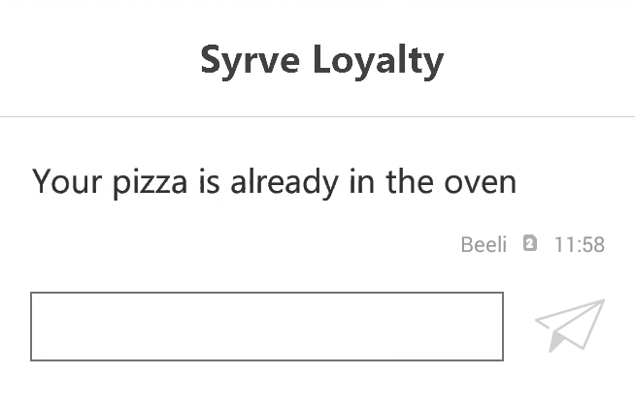
Task: Send the message with the paper plane
Action: (569, 325)
